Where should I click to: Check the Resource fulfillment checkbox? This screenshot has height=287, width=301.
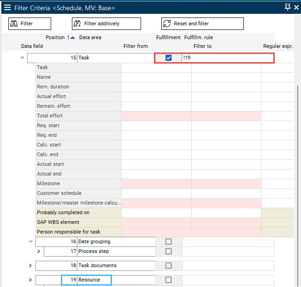pos(168,280)
